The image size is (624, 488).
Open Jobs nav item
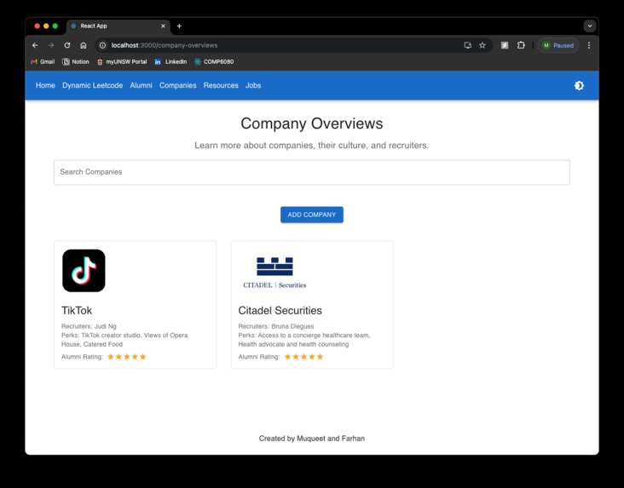(x=253, y=85)
